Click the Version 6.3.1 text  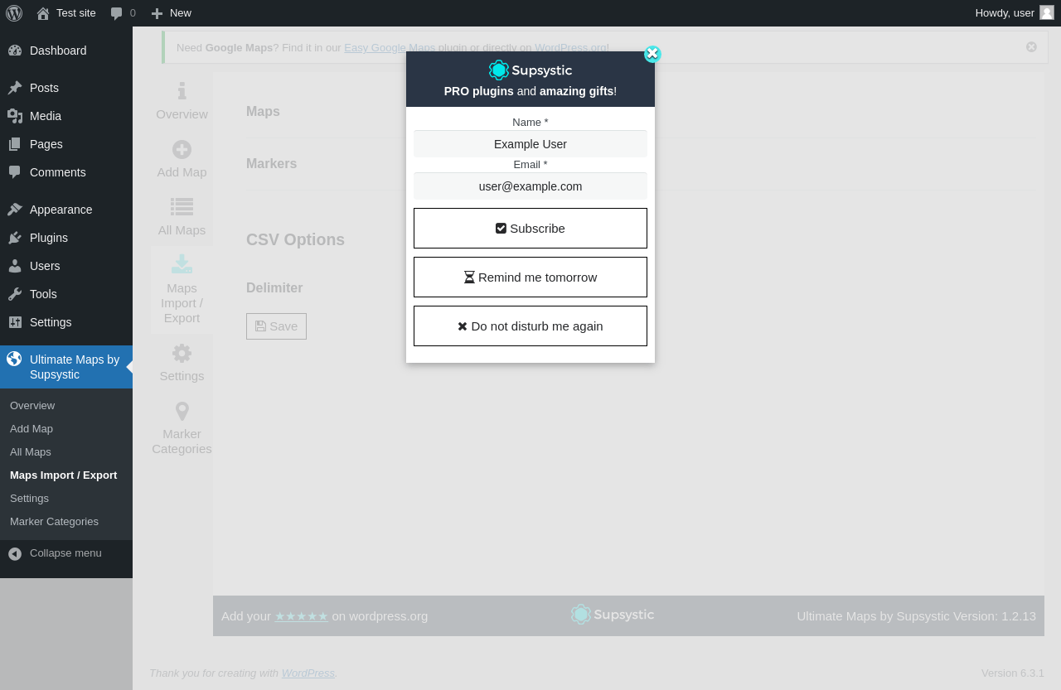tap(1013, 673)
